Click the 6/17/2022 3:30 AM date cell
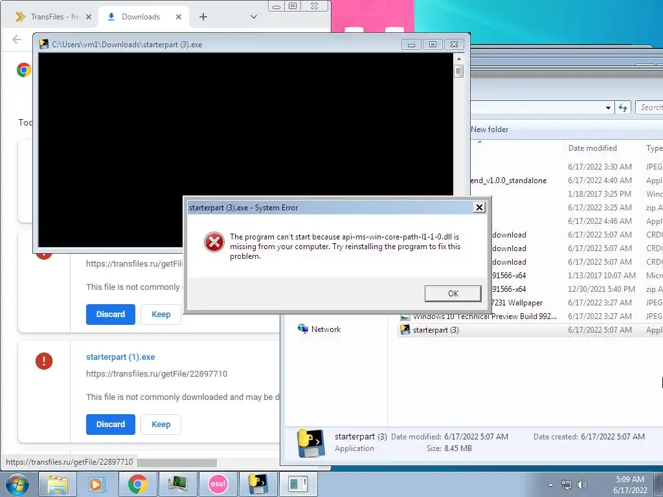The width and height of the screenshot is (663, 497). (600, 166)
